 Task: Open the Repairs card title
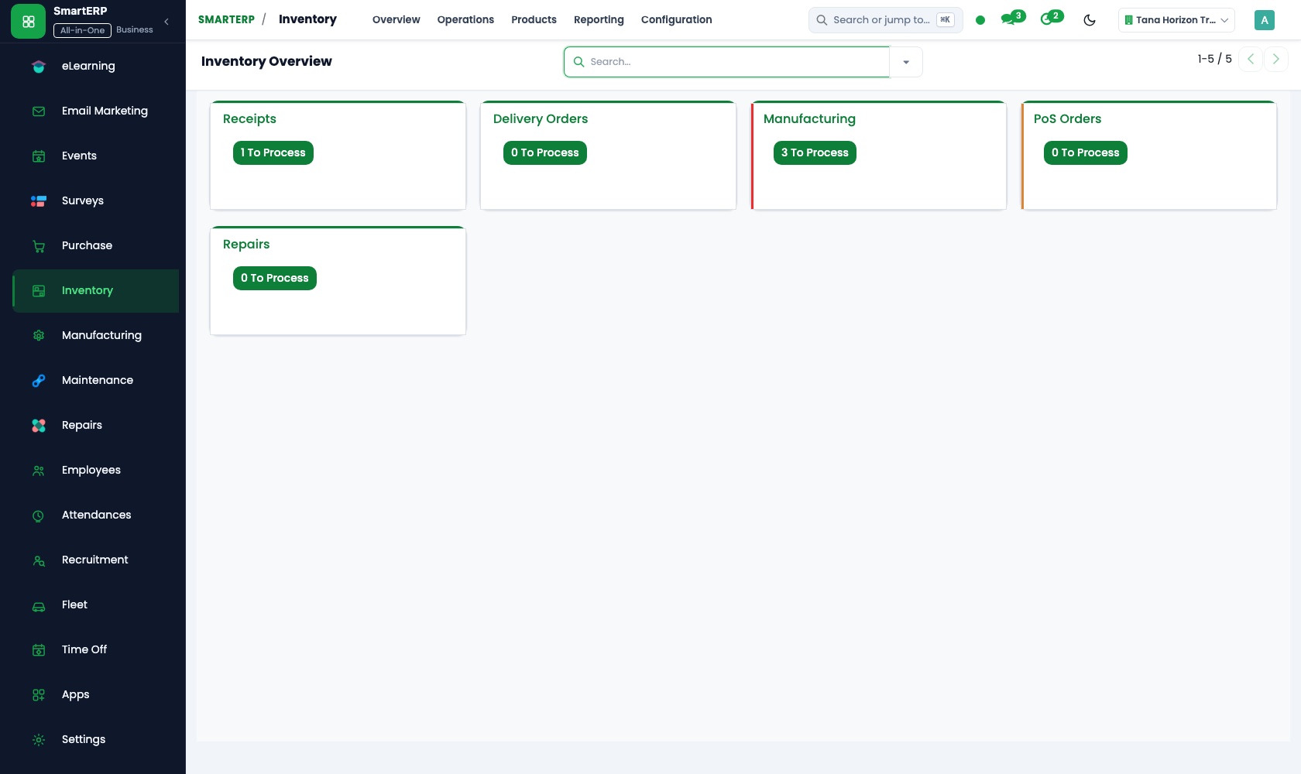(x=246, y=245)
